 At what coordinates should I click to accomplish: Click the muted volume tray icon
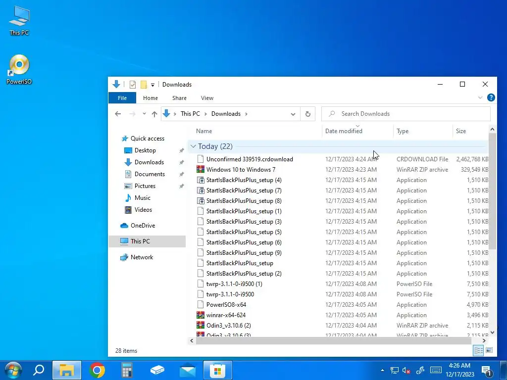click(x=406, y=370)
